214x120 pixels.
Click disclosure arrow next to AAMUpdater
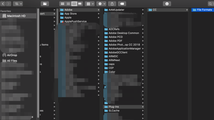point(143,10)
